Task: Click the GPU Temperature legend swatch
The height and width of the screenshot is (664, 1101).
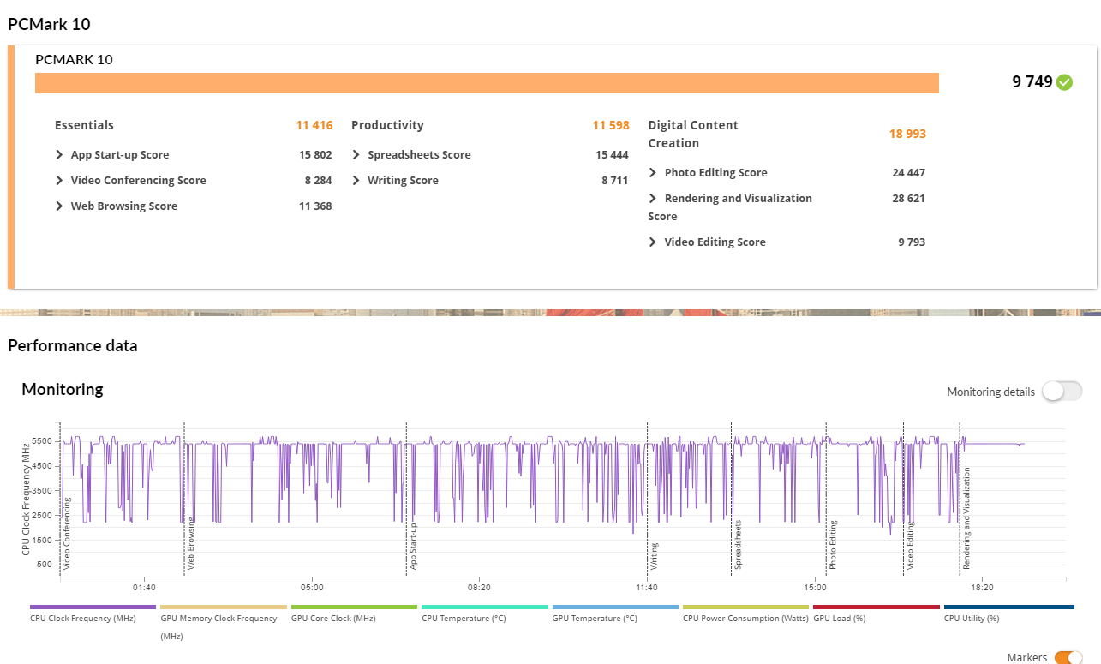Action: point(615,607)
